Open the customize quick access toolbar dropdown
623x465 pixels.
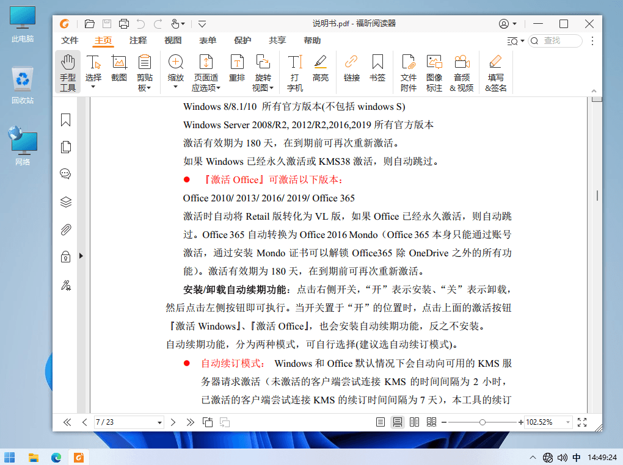202,24
